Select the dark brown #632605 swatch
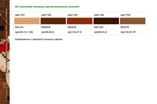The width and height of the screenshot is (157, 104). point(53,21)
